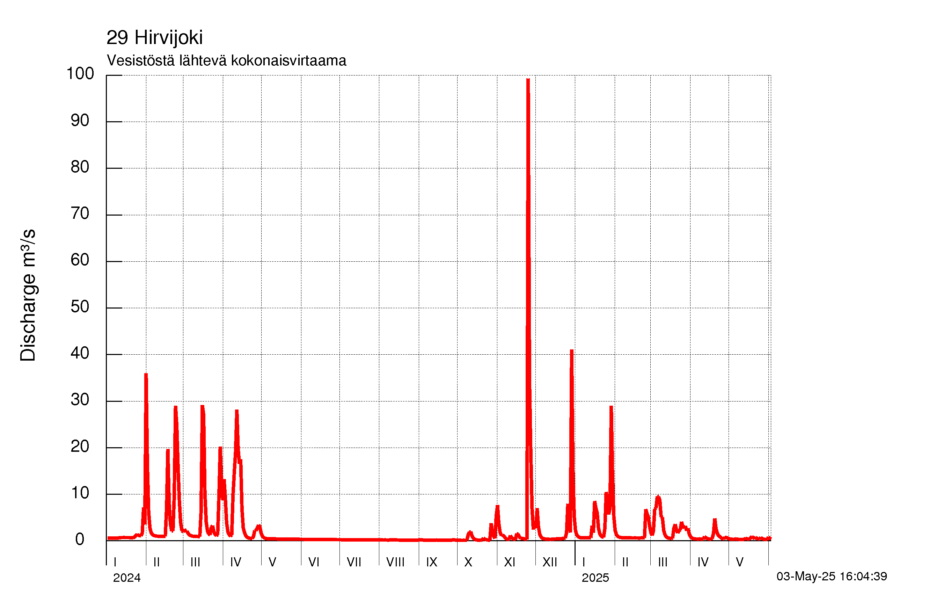Click the timestamp '03-May-25 16:04:39'
The height and width of the screenshot is (594, 943).
832,577
